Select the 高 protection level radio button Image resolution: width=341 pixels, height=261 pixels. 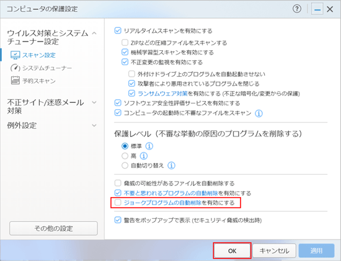tap(125, 156)
